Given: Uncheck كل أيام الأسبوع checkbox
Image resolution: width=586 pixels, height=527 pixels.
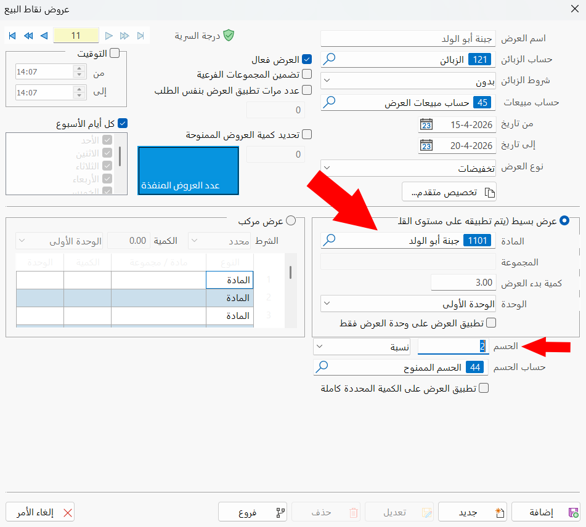Looking at the screenshot, I should [123, 123].
